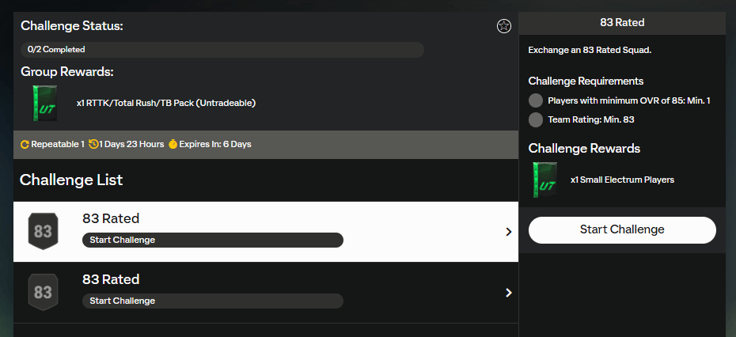Click the refresh timer clock icon
Viewport: 736px width, 337px height.
pos(93,144)
